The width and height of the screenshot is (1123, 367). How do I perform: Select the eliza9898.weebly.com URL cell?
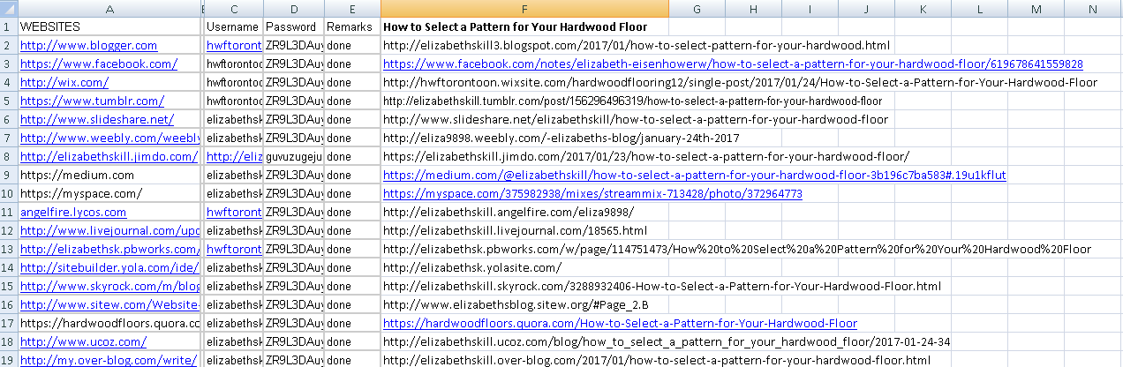click(x=524, y=138)
